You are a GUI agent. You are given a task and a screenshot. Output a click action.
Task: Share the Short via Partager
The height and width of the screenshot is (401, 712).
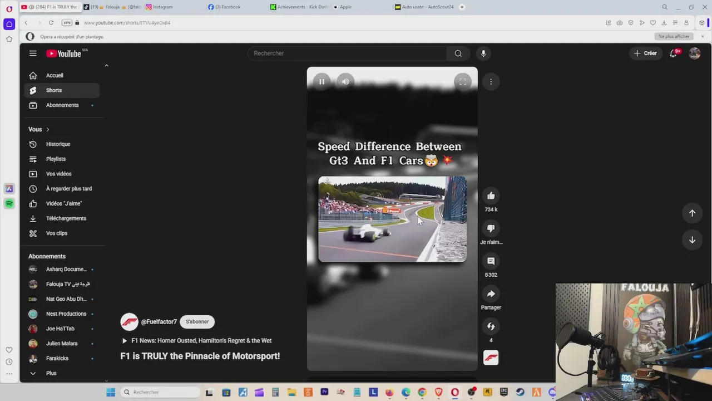point(491,294)
